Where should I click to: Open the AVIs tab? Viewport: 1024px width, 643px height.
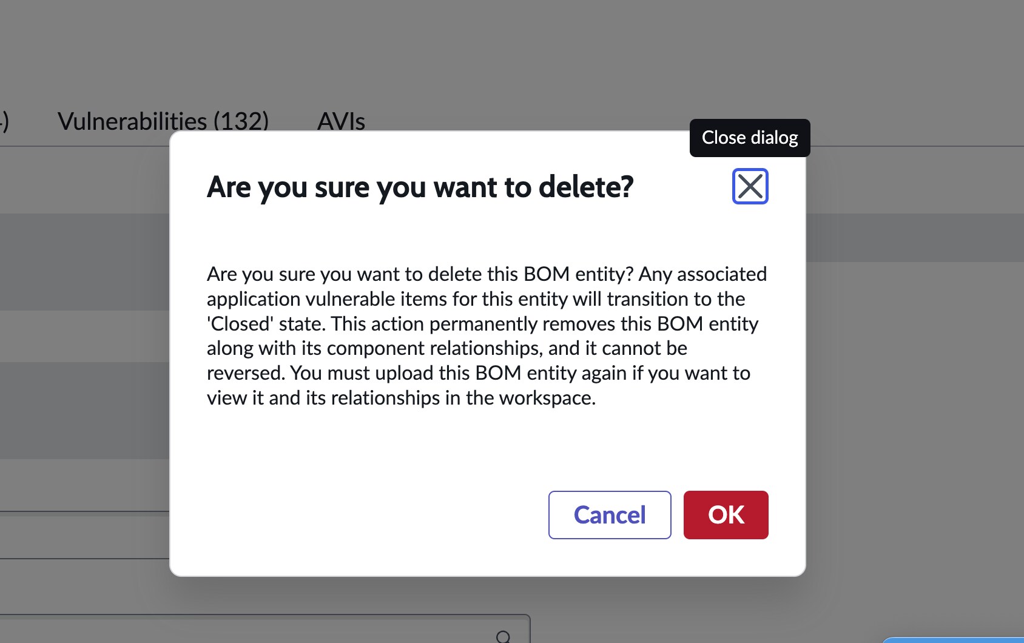point(341,121)
